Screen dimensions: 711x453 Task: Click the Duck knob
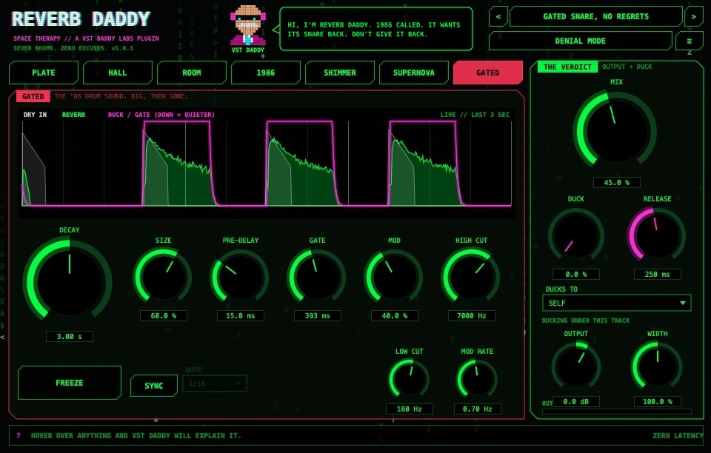(x=576, y=235)
